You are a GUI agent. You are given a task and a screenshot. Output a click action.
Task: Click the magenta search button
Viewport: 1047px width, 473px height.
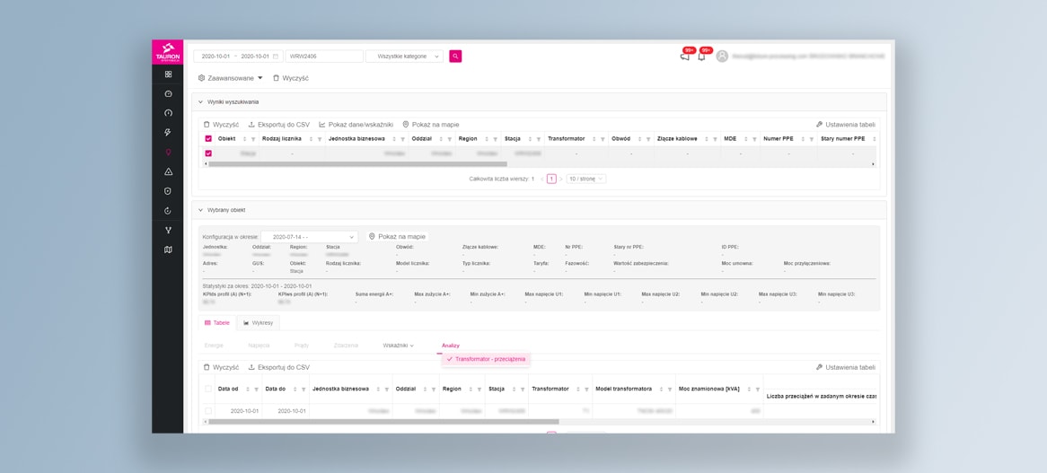[x=455, y=57]
